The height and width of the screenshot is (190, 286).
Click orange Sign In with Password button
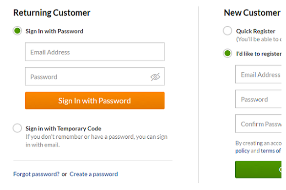coord(95,101)
